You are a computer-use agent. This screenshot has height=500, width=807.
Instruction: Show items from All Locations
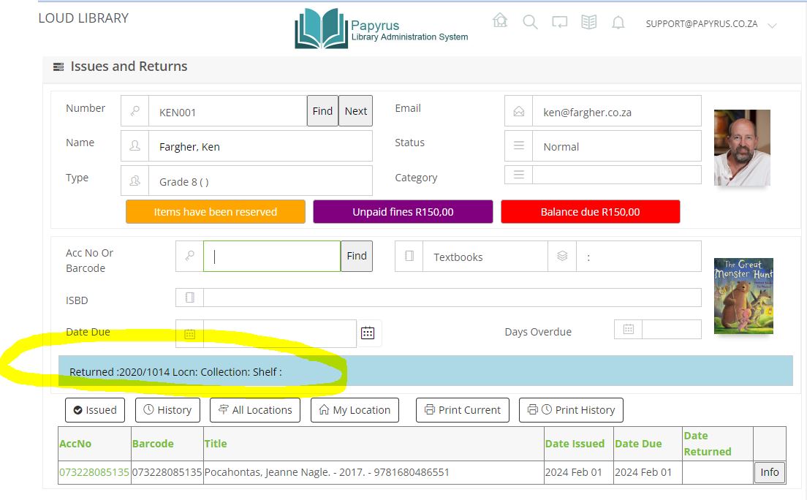point(255,410)
